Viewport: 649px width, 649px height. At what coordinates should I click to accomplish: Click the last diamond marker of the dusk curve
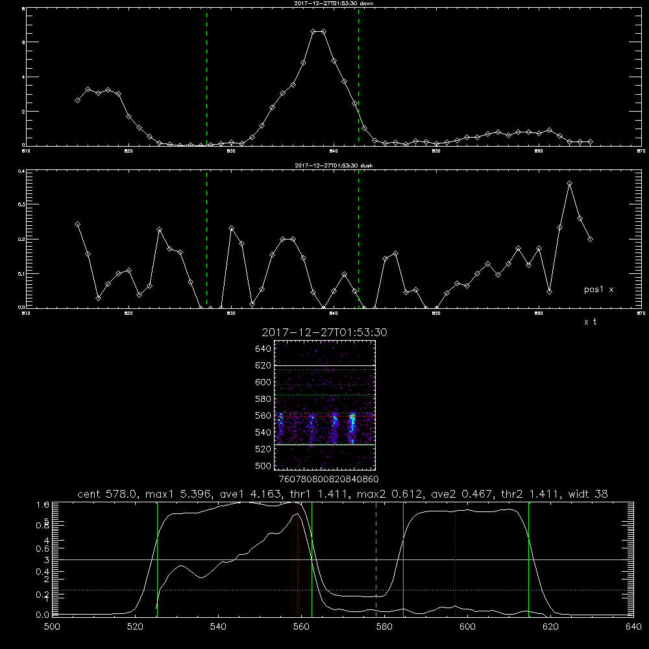(x=590, y=239)
